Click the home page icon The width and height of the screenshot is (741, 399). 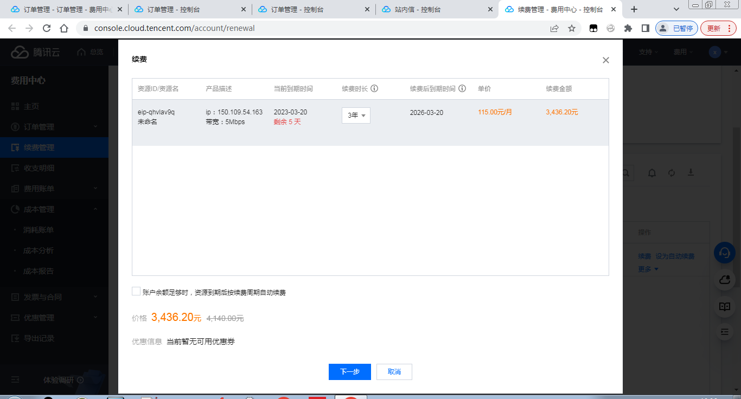[x=64, y=28]
